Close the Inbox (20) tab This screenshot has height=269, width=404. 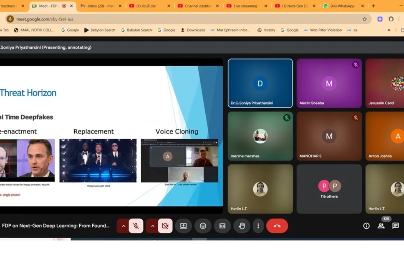pyautogui.click(x=120, y=6)
